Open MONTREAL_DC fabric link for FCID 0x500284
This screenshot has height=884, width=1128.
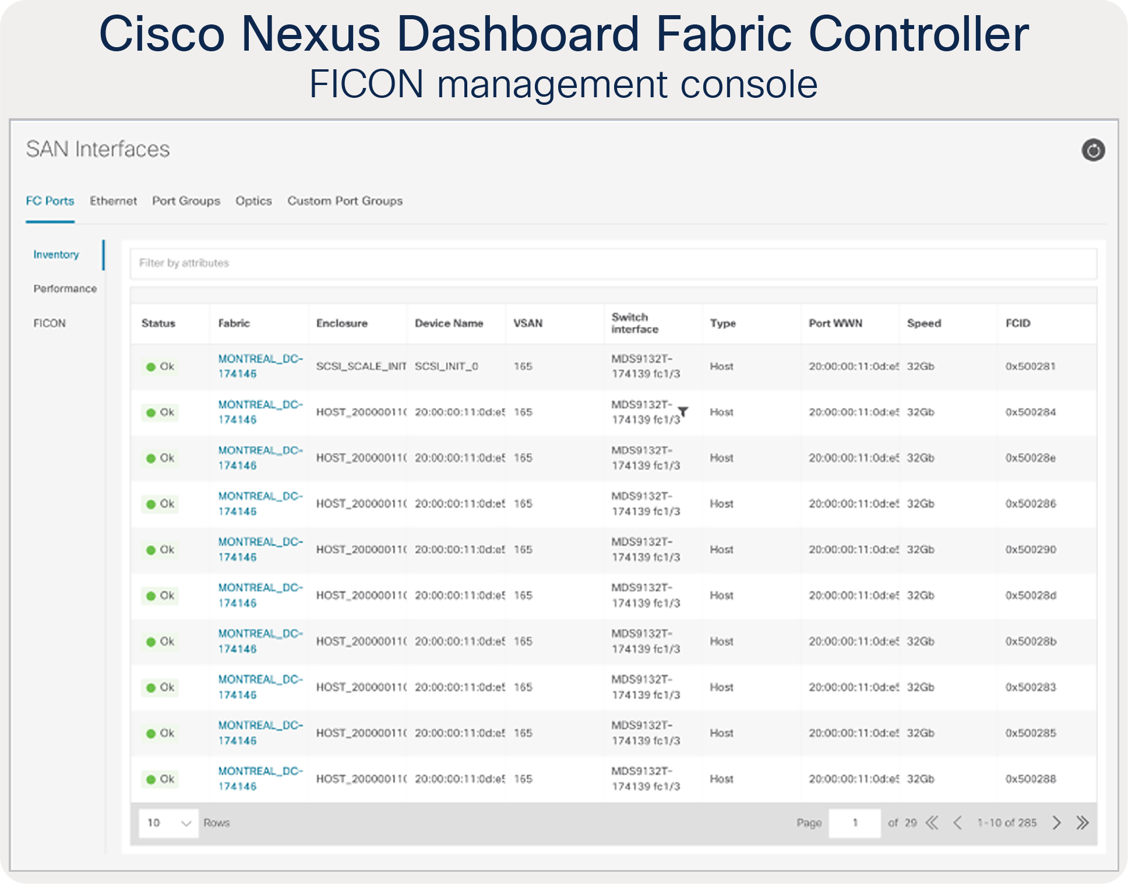point(260,412)
